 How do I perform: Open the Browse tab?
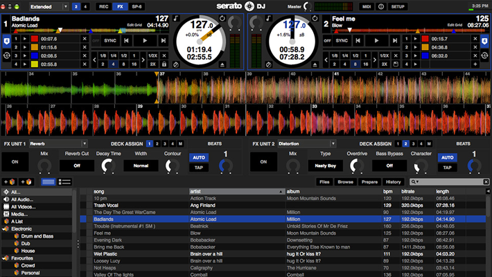tap(345, 181)
